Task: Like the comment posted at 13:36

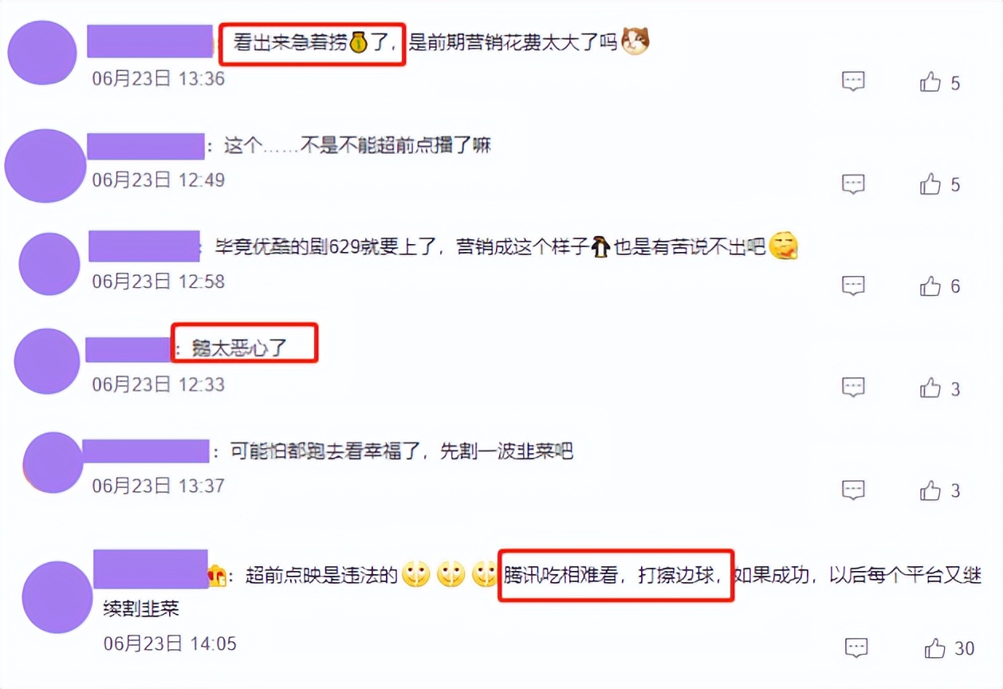Action: (x=931, y=82)
